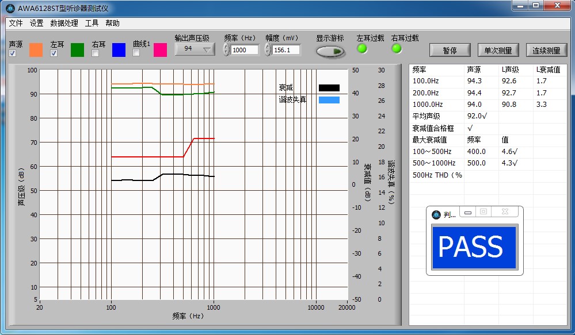Click the 单次测量 button
This screenshot has width=575, height=335.
pos(498,51)
